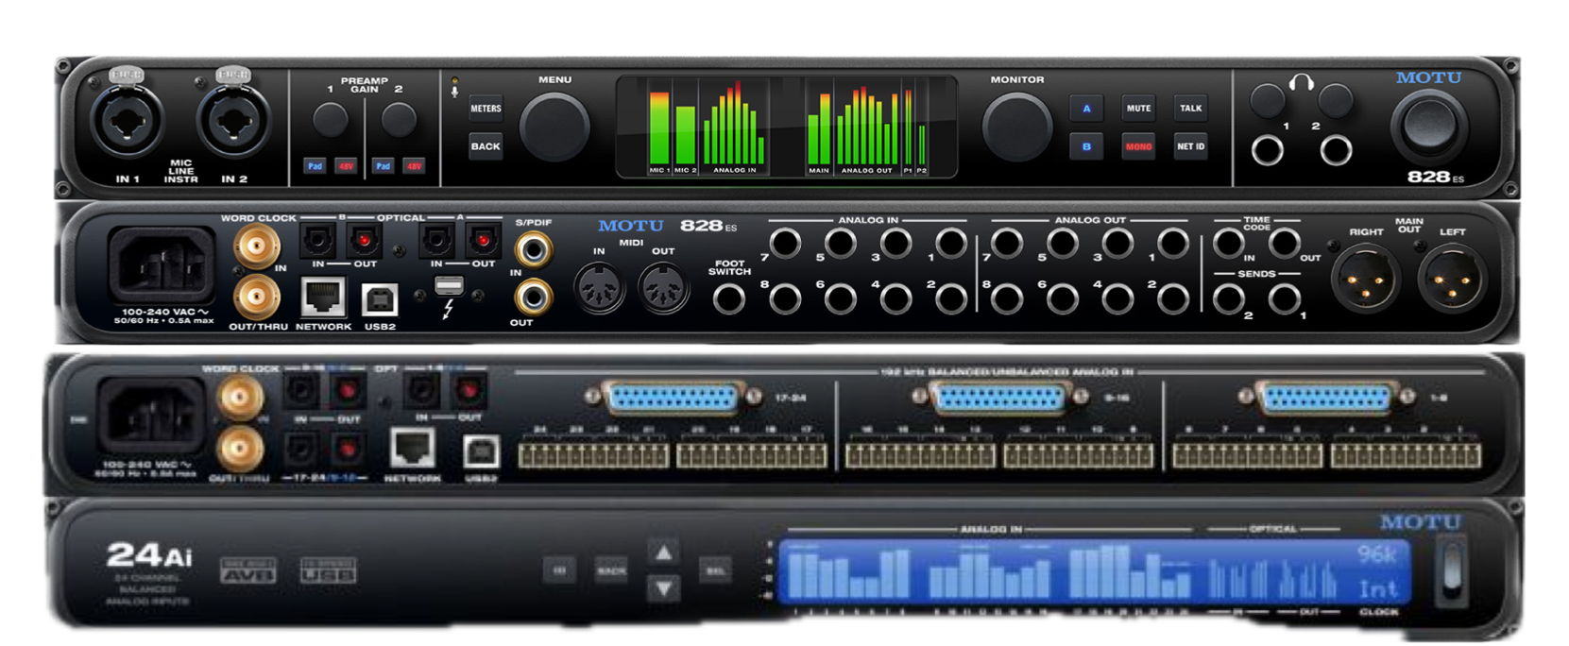The image size is (1569, 646).
Task: Flip the 24Ai front power switch
Action: tap(1452, 570)
